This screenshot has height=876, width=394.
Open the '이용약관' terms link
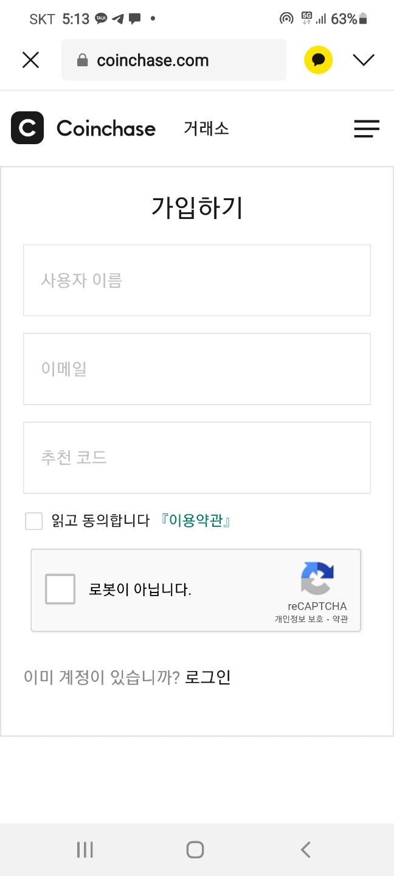click(x=195, y=521)
